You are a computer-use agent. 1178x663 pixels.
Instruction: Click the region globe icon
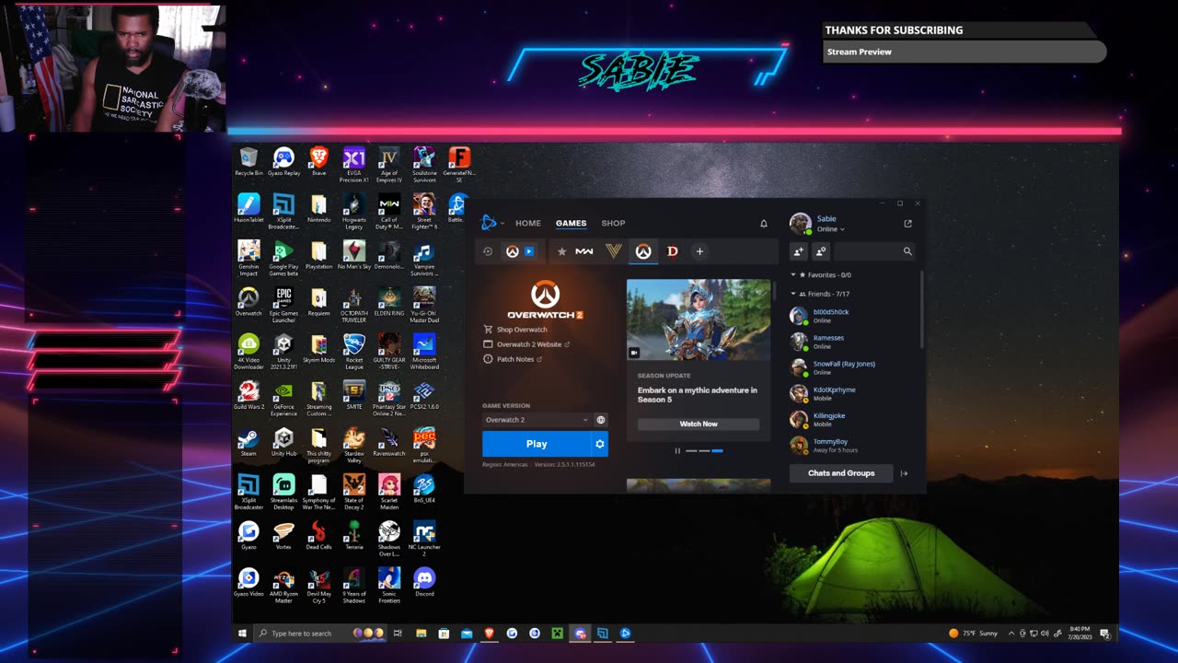pos(601,420)
